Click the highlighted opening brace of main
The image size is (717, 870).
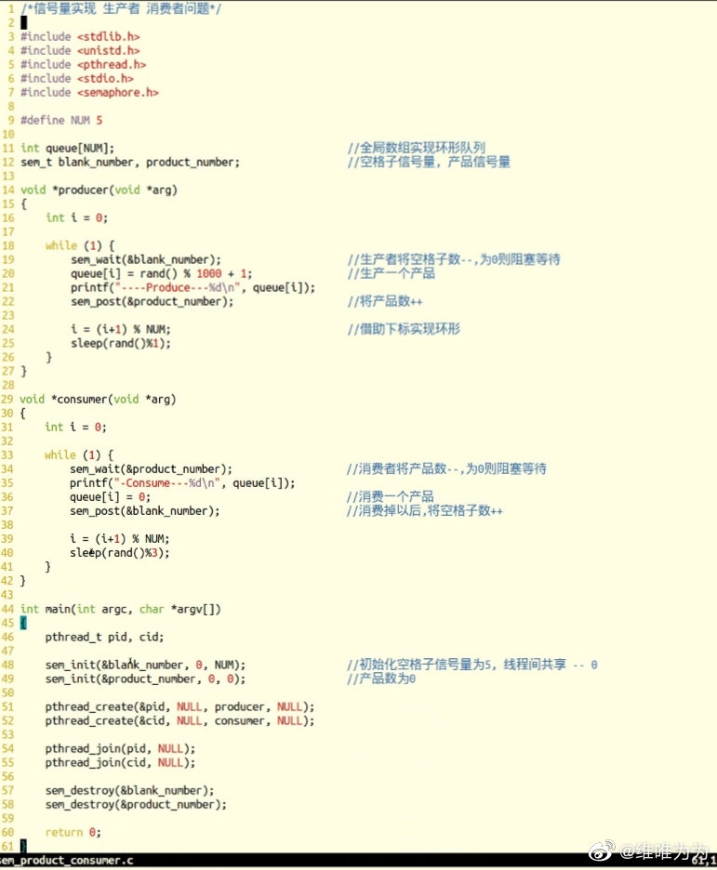[x=23, y=623]
